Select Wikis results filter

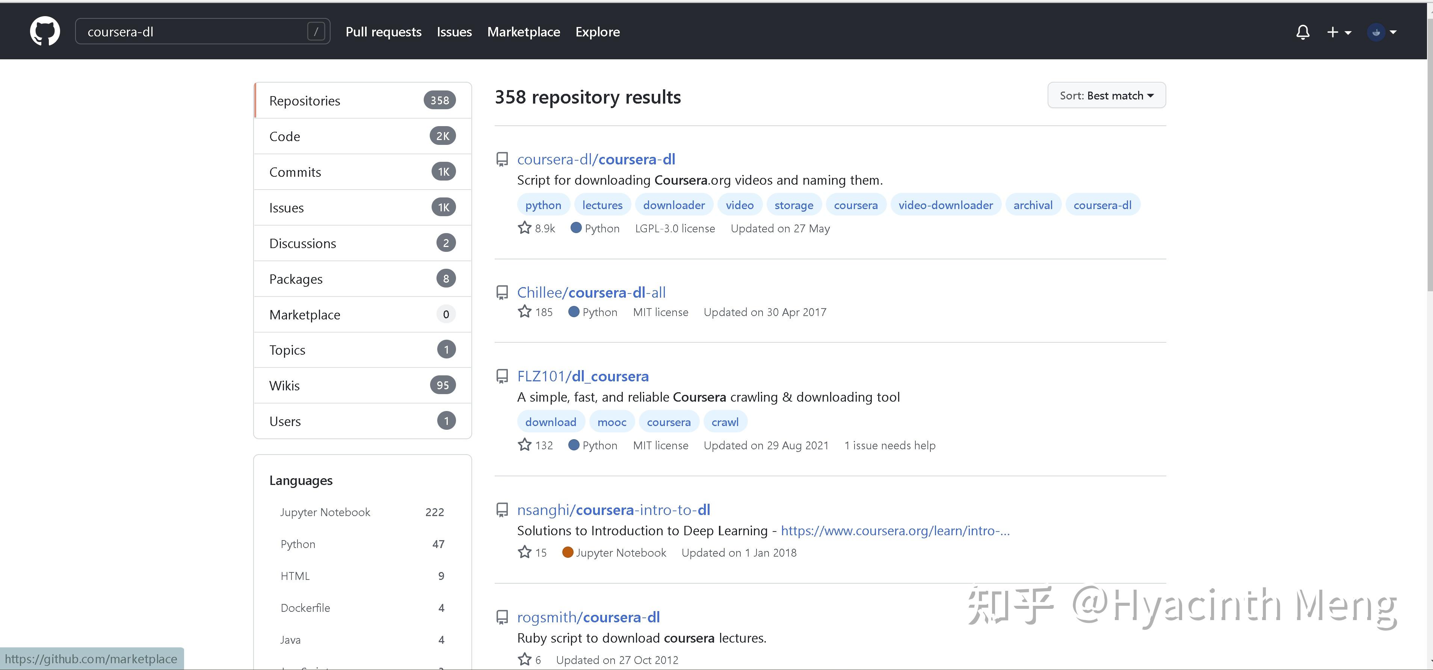(363, 385)
